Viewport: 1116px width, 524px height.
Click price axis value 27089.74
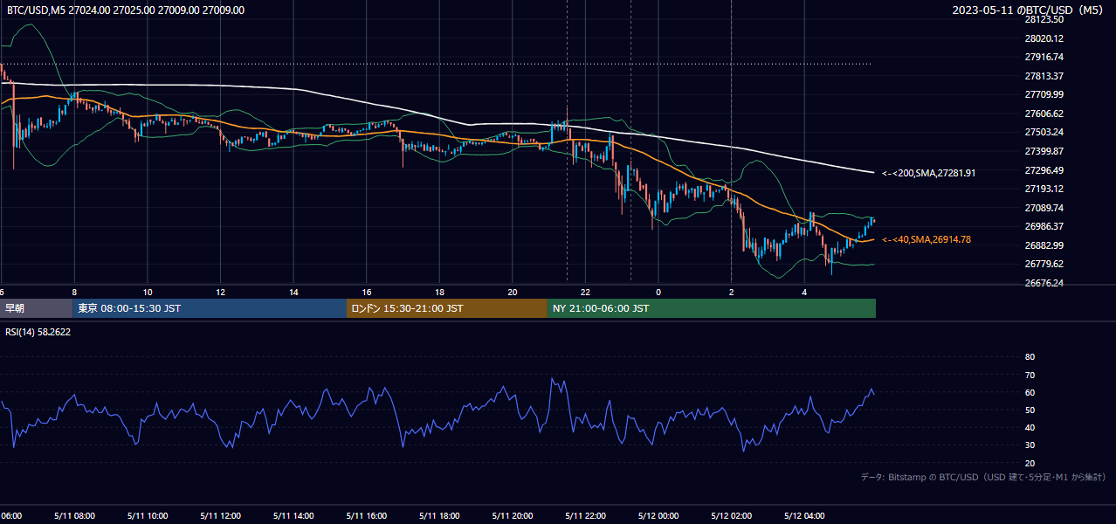(1044, 208)
